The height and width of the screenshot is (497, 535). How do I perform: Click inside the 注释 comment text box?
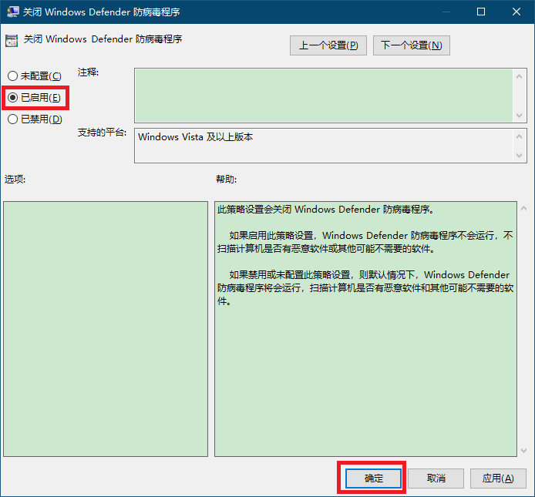(x=324, y=96)
